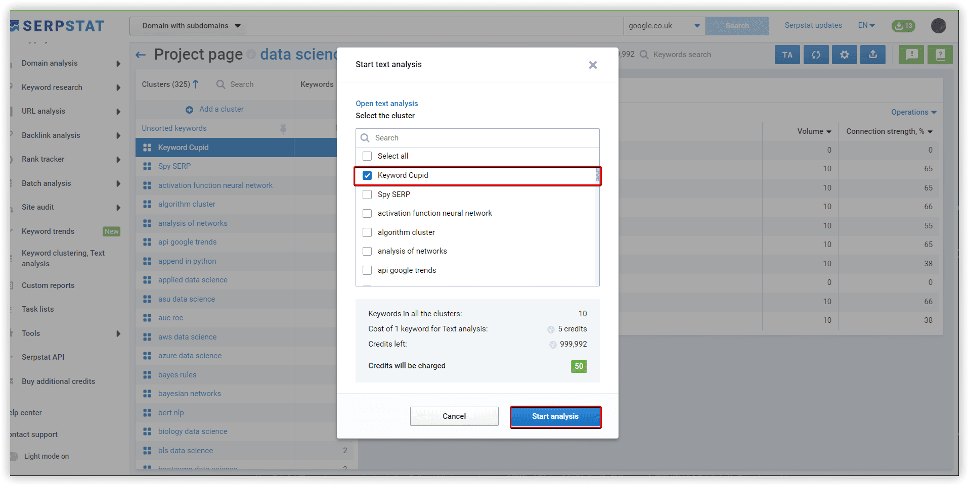Screen dimensions: 969x486
Task: Open Domain with subdomains dropdown
Action: (188, 26)
